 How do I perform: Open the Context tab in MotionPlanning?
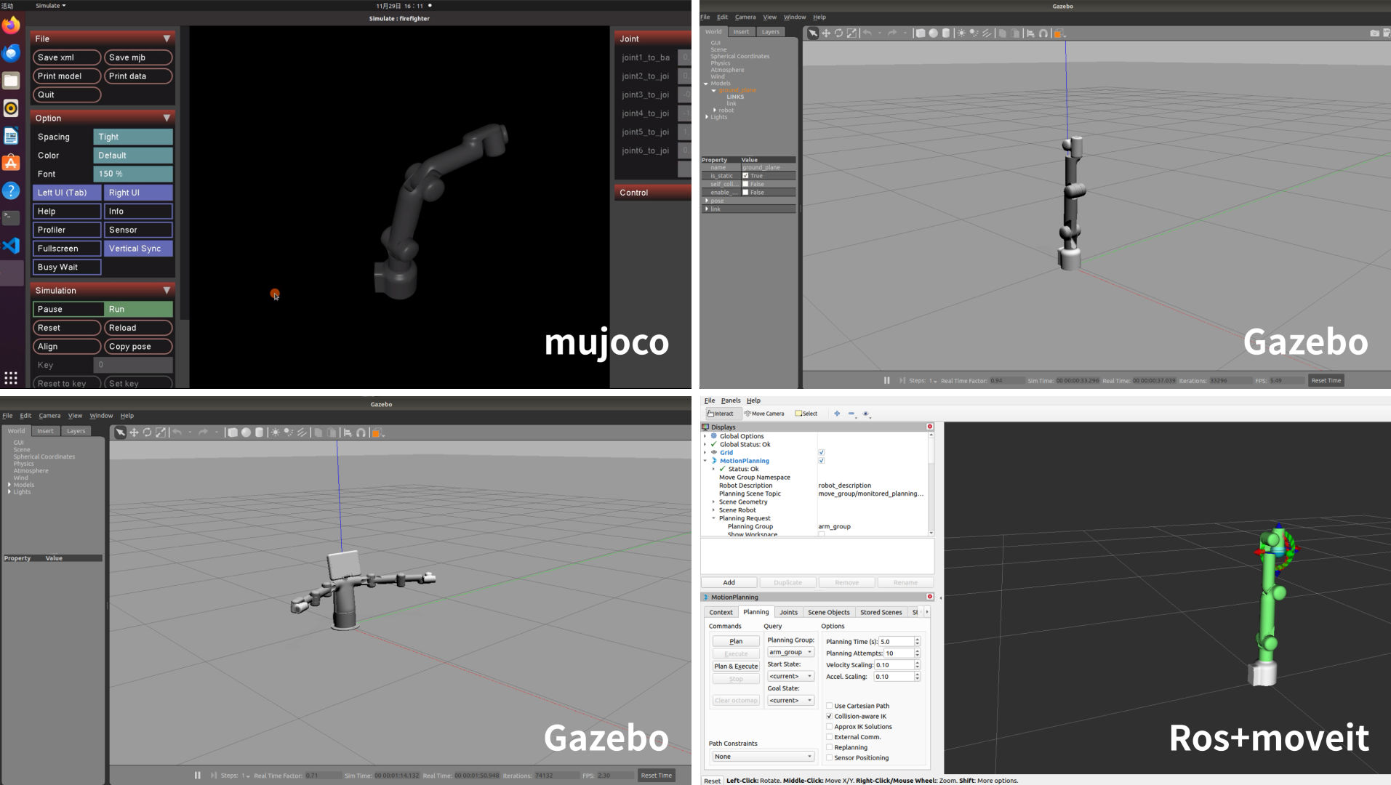[721, 612]
